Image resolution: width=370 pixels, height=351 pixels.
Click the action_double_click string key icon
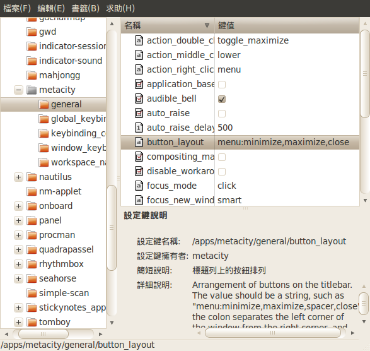[x=139, y=40]
